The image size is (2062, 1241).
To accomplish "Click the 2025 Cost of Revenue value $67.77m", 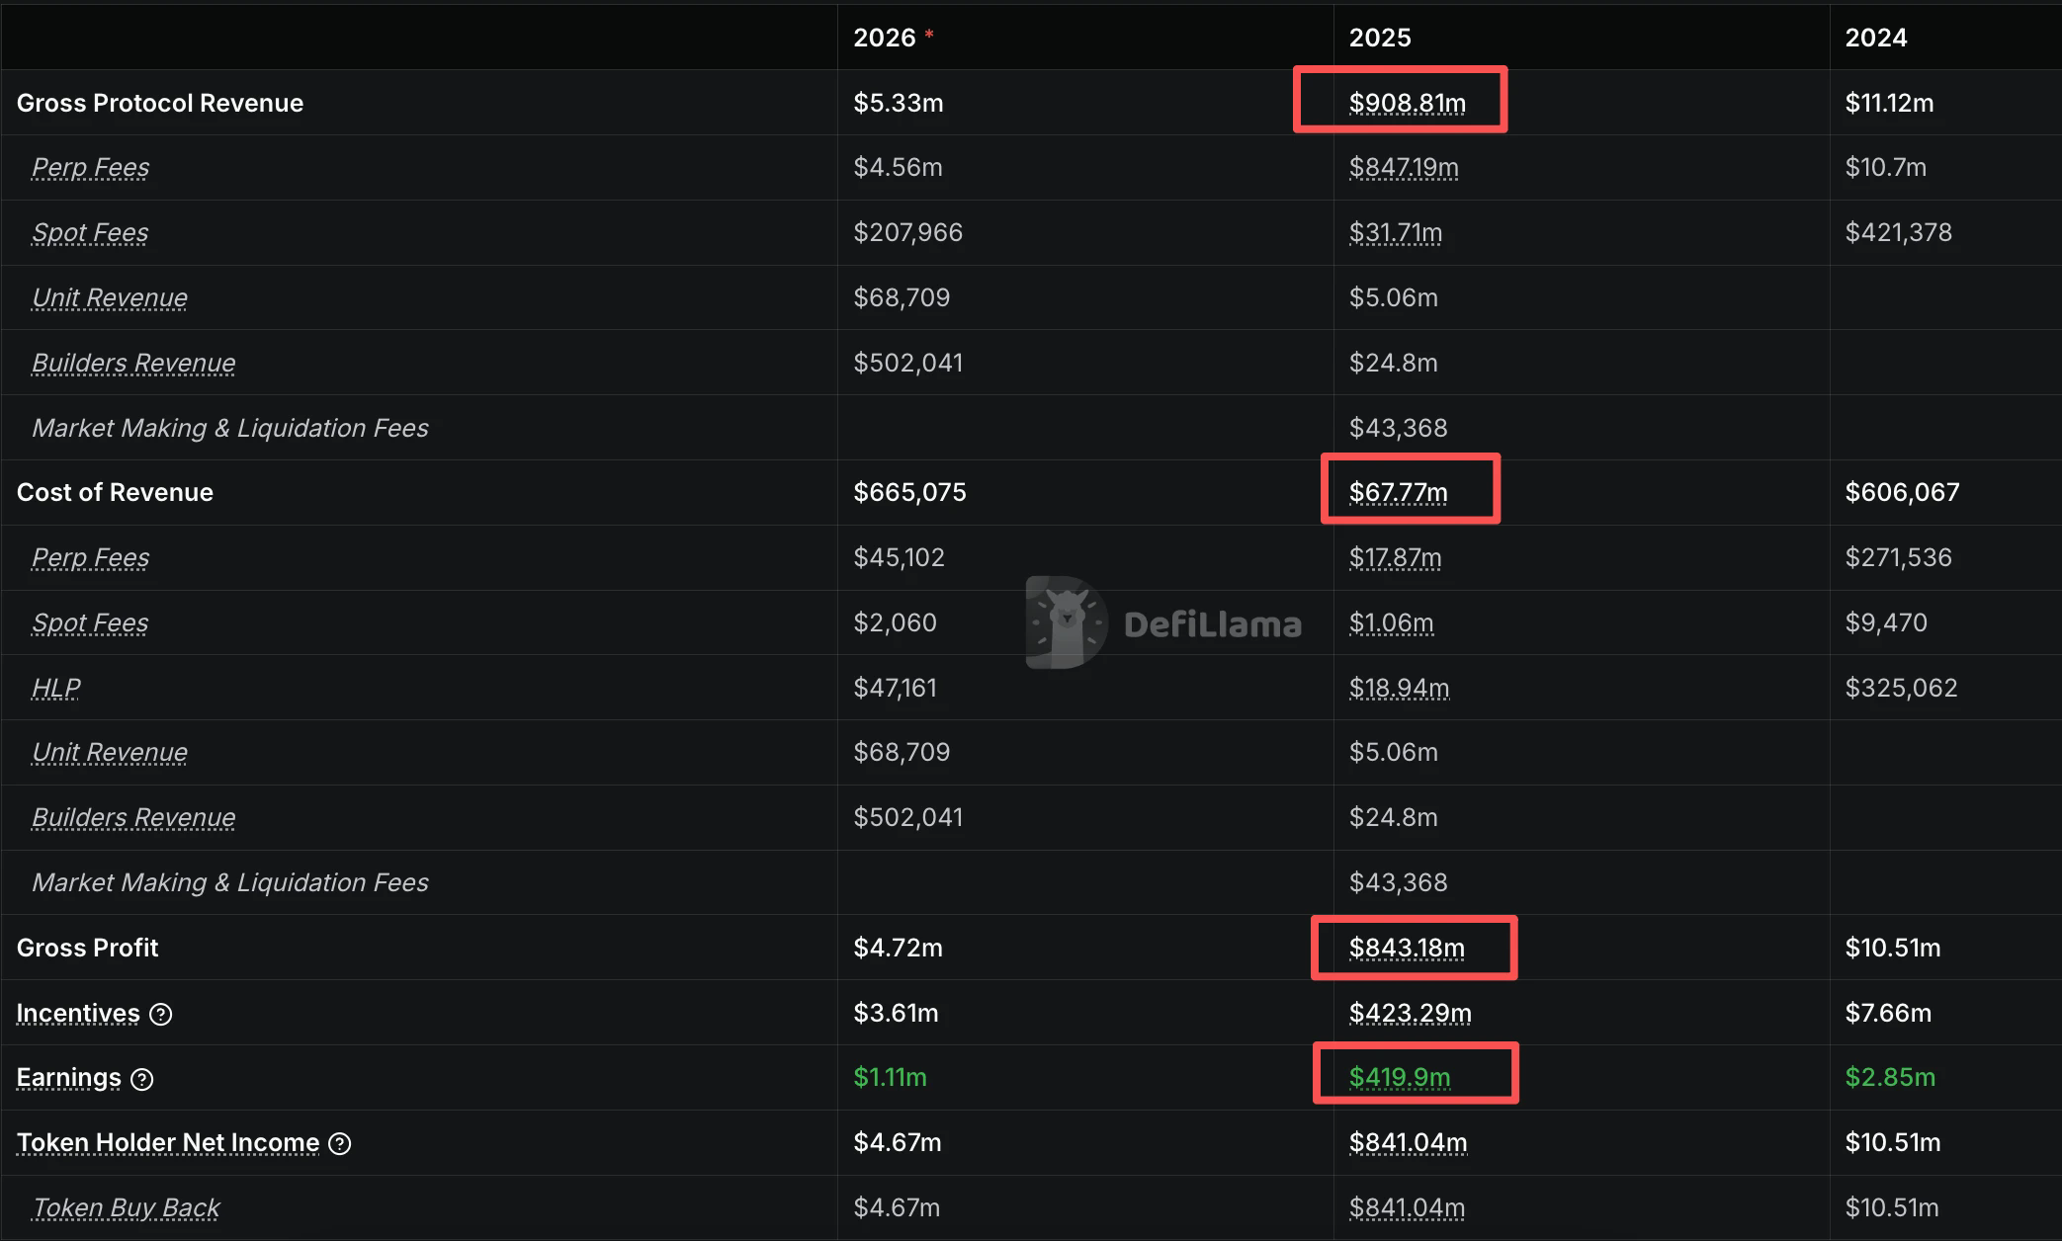I will click(1398, 492).
